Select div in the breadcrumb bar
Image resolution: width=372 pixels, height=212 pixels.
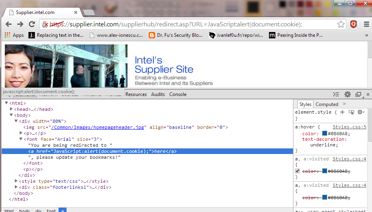coord(38,210)
